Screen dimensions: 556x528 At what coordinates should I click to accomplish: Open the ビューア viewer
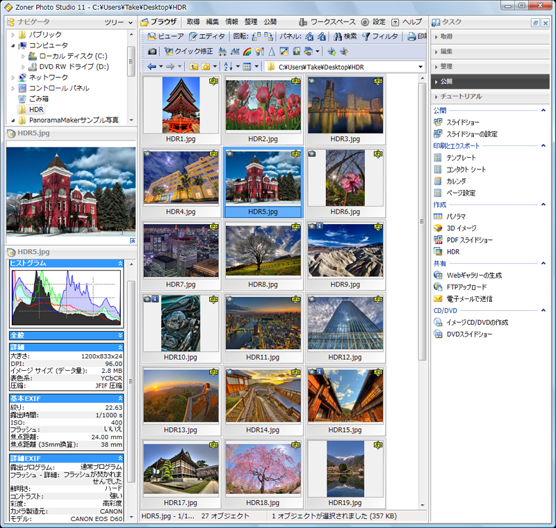[165, 36]
